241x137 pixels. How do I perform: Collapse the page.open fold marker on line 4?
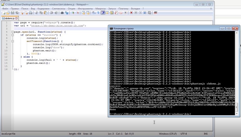[12, 32]
